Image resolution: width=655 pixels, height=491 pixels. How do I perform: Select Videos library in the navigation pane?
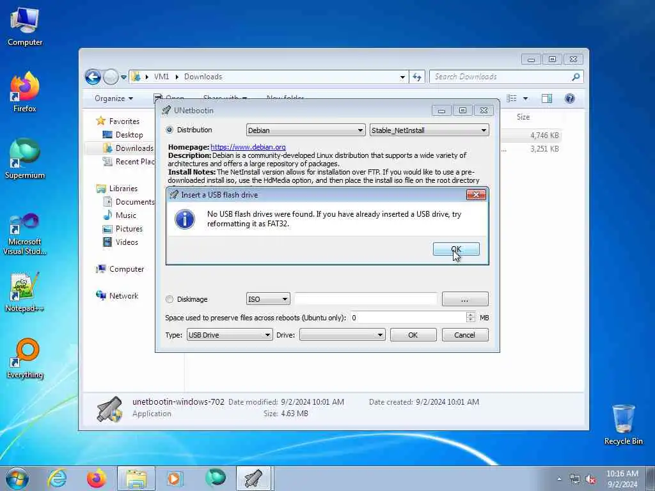coord(127,242)
